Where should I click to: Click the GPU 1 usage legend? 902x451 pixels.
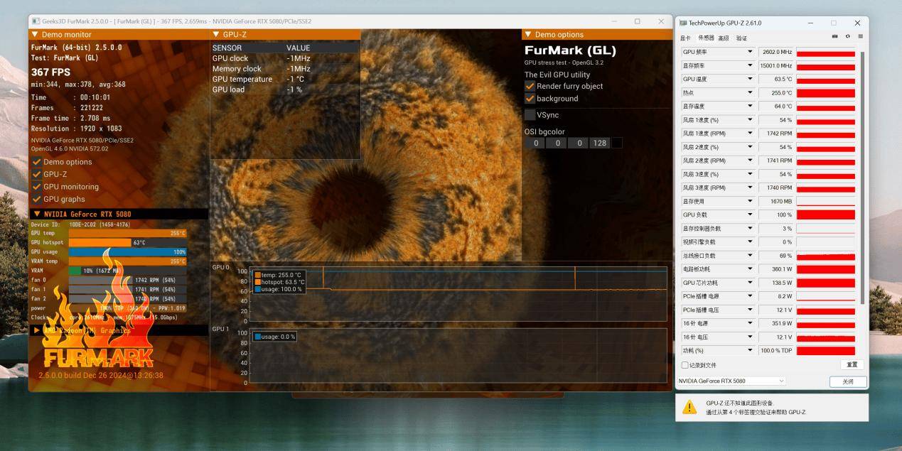click(274, 337)
